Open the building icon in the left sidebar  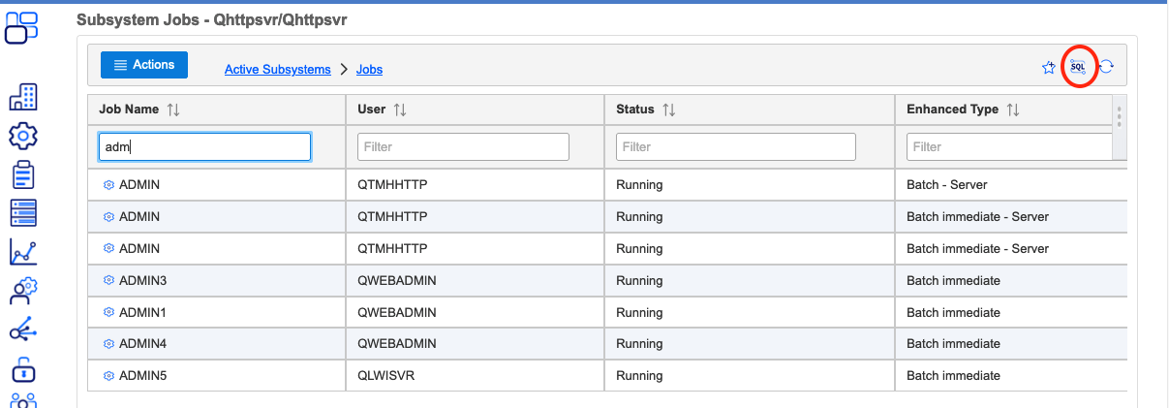23,97
